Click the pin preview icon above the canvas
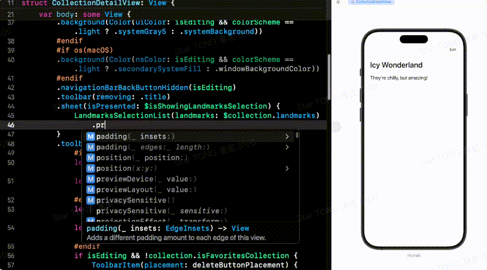The image size is (487, 270). 338,2
